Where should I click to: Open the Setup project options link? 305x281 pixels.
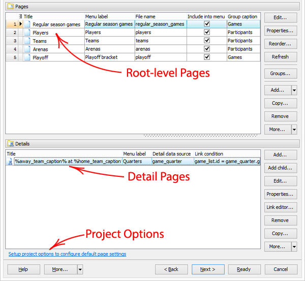tap(67, 254)
